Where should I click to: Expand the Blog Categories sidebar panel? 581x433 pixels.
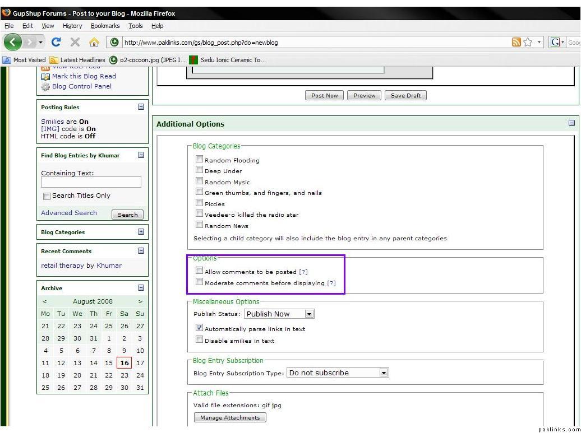click(x=141, y=232)
